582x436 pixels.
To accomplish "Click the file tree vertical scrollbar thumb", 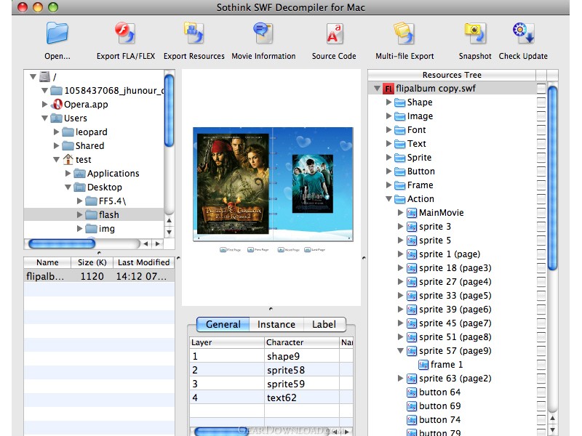I will [x=170, y=110].
